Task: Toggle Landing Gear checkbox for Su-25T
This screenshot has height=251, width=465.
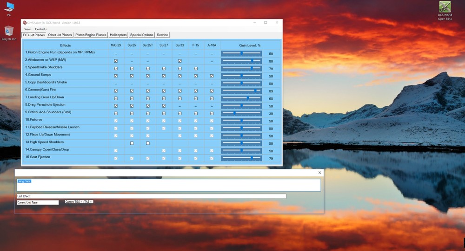Action: (x=148, y=98)
